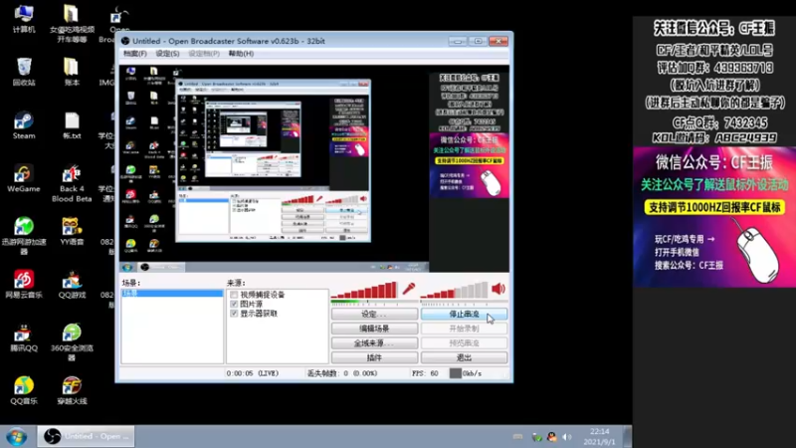Select the QQ音乐 desktop shortcut

tap(24, 390)
